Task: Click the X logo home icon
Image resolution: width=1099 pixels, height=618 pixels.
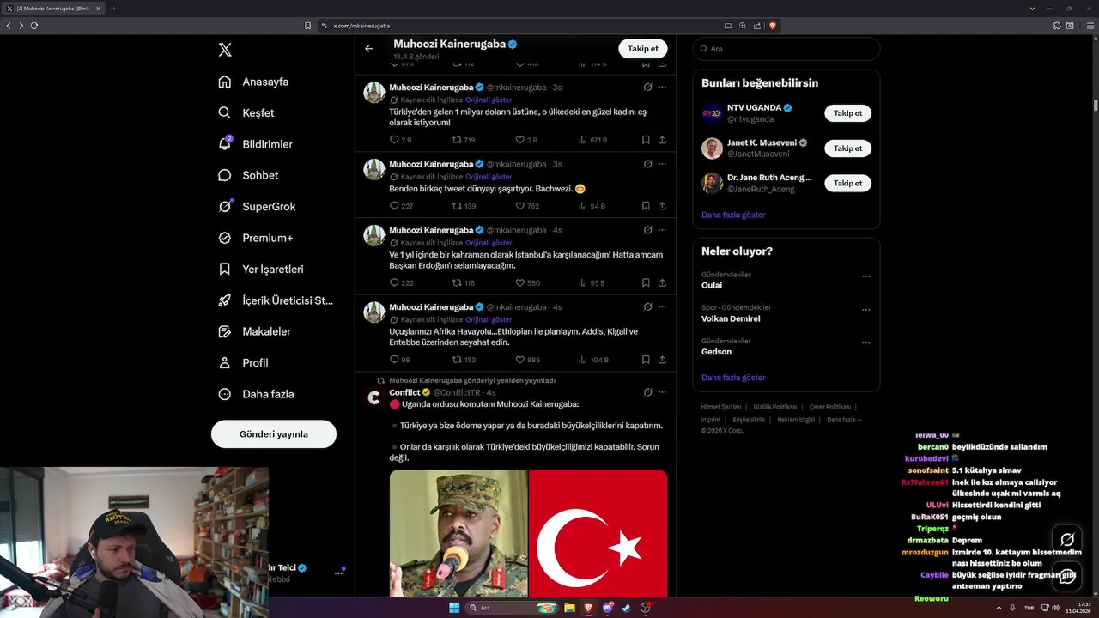Action: tap(225, 50)
